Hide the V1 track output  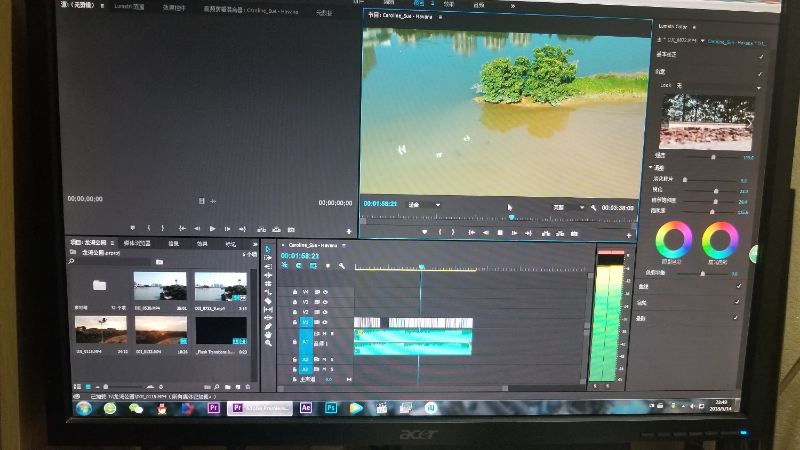pos(325,322)
